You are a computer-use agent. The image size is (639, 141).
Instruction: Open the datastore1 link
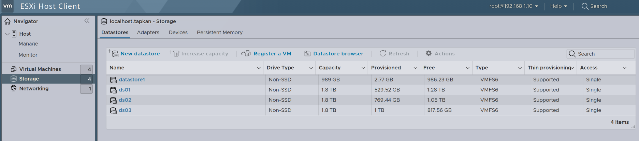point(132,80)
